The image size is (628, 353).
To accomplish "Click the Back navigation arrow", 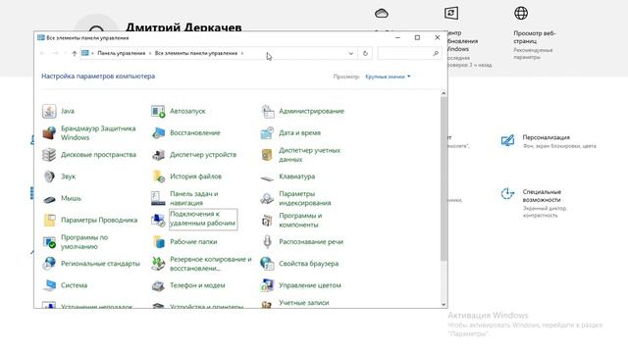I will pos(42,53).
